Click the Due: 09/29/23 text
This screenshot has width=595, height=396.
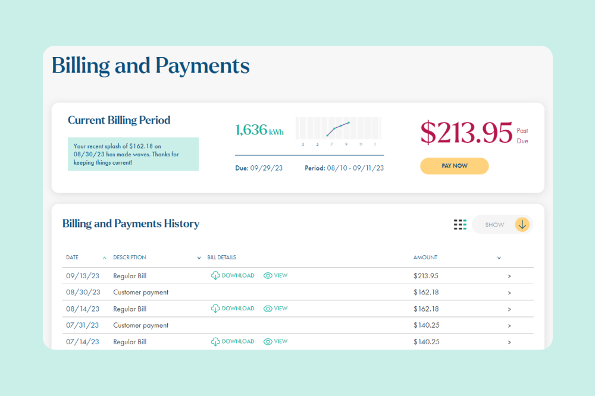tap(259, 168)
